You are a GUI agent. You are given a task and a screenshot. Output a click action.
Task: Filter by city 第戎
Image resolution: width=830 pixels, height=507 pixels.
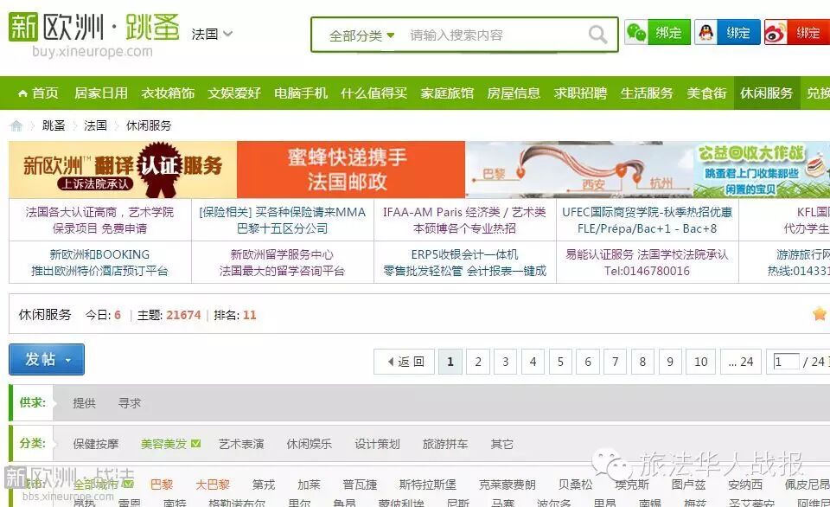point(263,485)
